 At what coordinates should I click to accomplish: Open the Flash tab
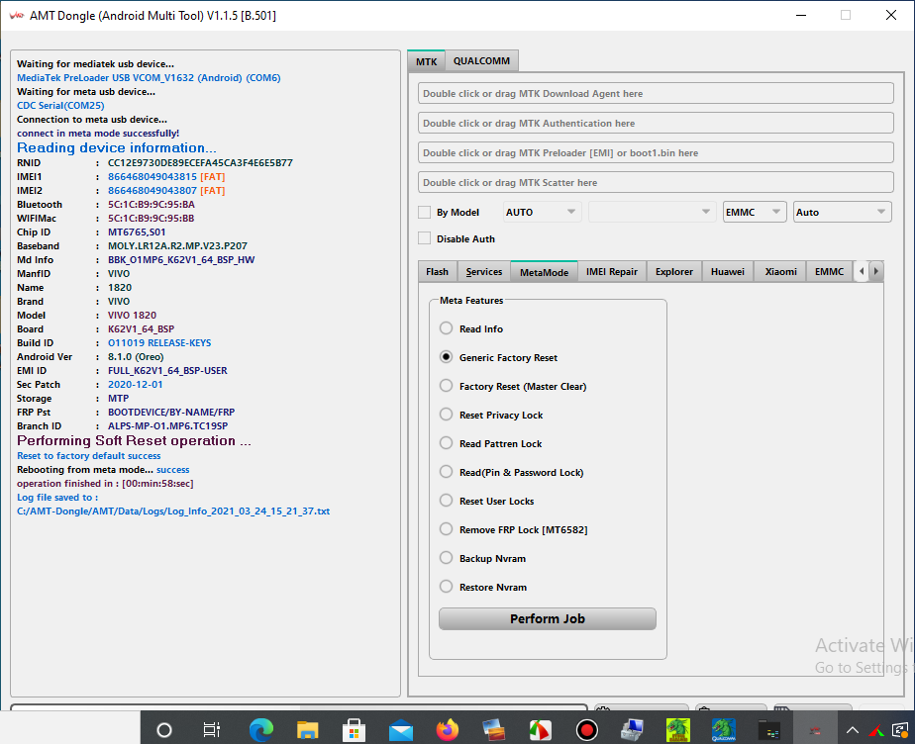point(437,272)
